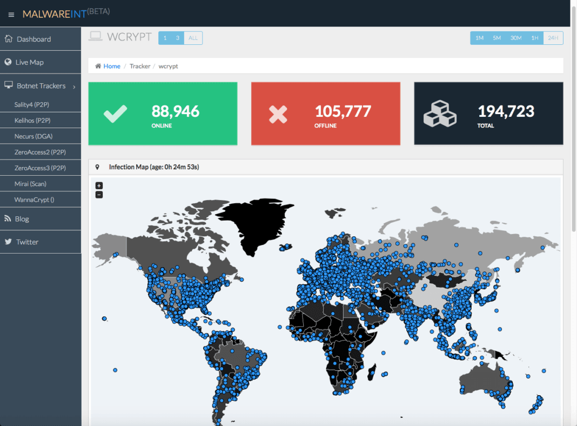Select ZeroAccess3 (P2P) tracker
Image resolution: width=577 pixels, height=426 pixels.
41,168
